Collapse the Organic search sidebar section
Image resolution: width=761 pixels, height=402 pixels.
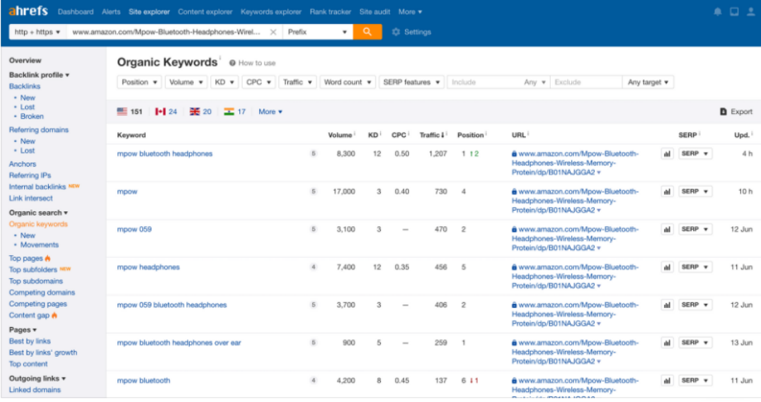click(x=38, y=213)
